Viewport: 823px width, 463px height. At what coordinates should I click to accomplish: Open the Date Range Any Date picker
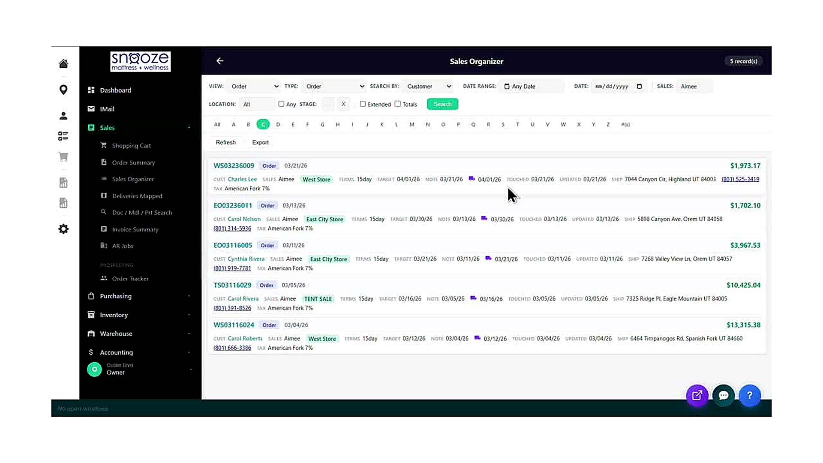(x=532, y=86)
